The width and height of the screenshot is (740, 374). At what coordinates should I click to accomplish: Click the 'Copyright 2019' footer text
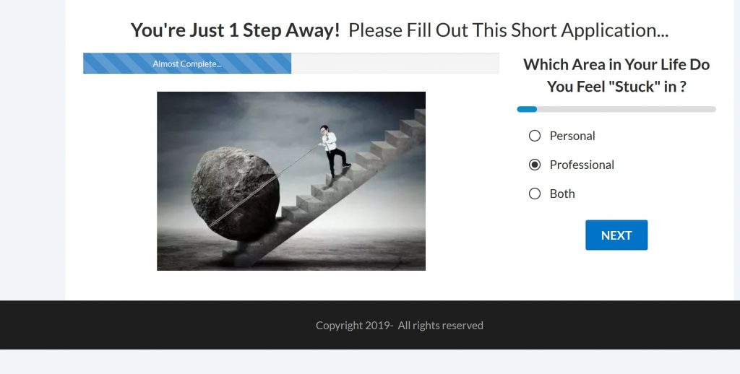click(x=353, y=326)
